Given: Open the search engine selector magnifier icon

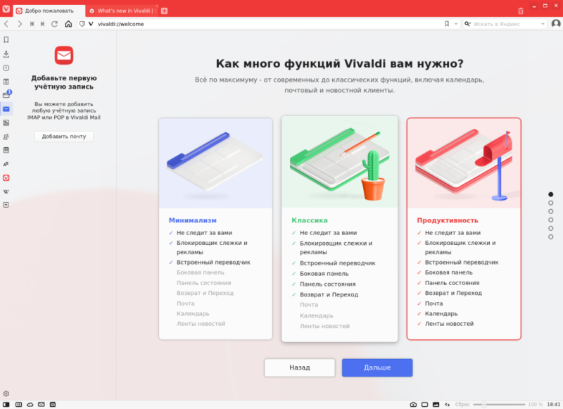Looking at the screenshot, I should pyautogui.click(x=467, y=24).
